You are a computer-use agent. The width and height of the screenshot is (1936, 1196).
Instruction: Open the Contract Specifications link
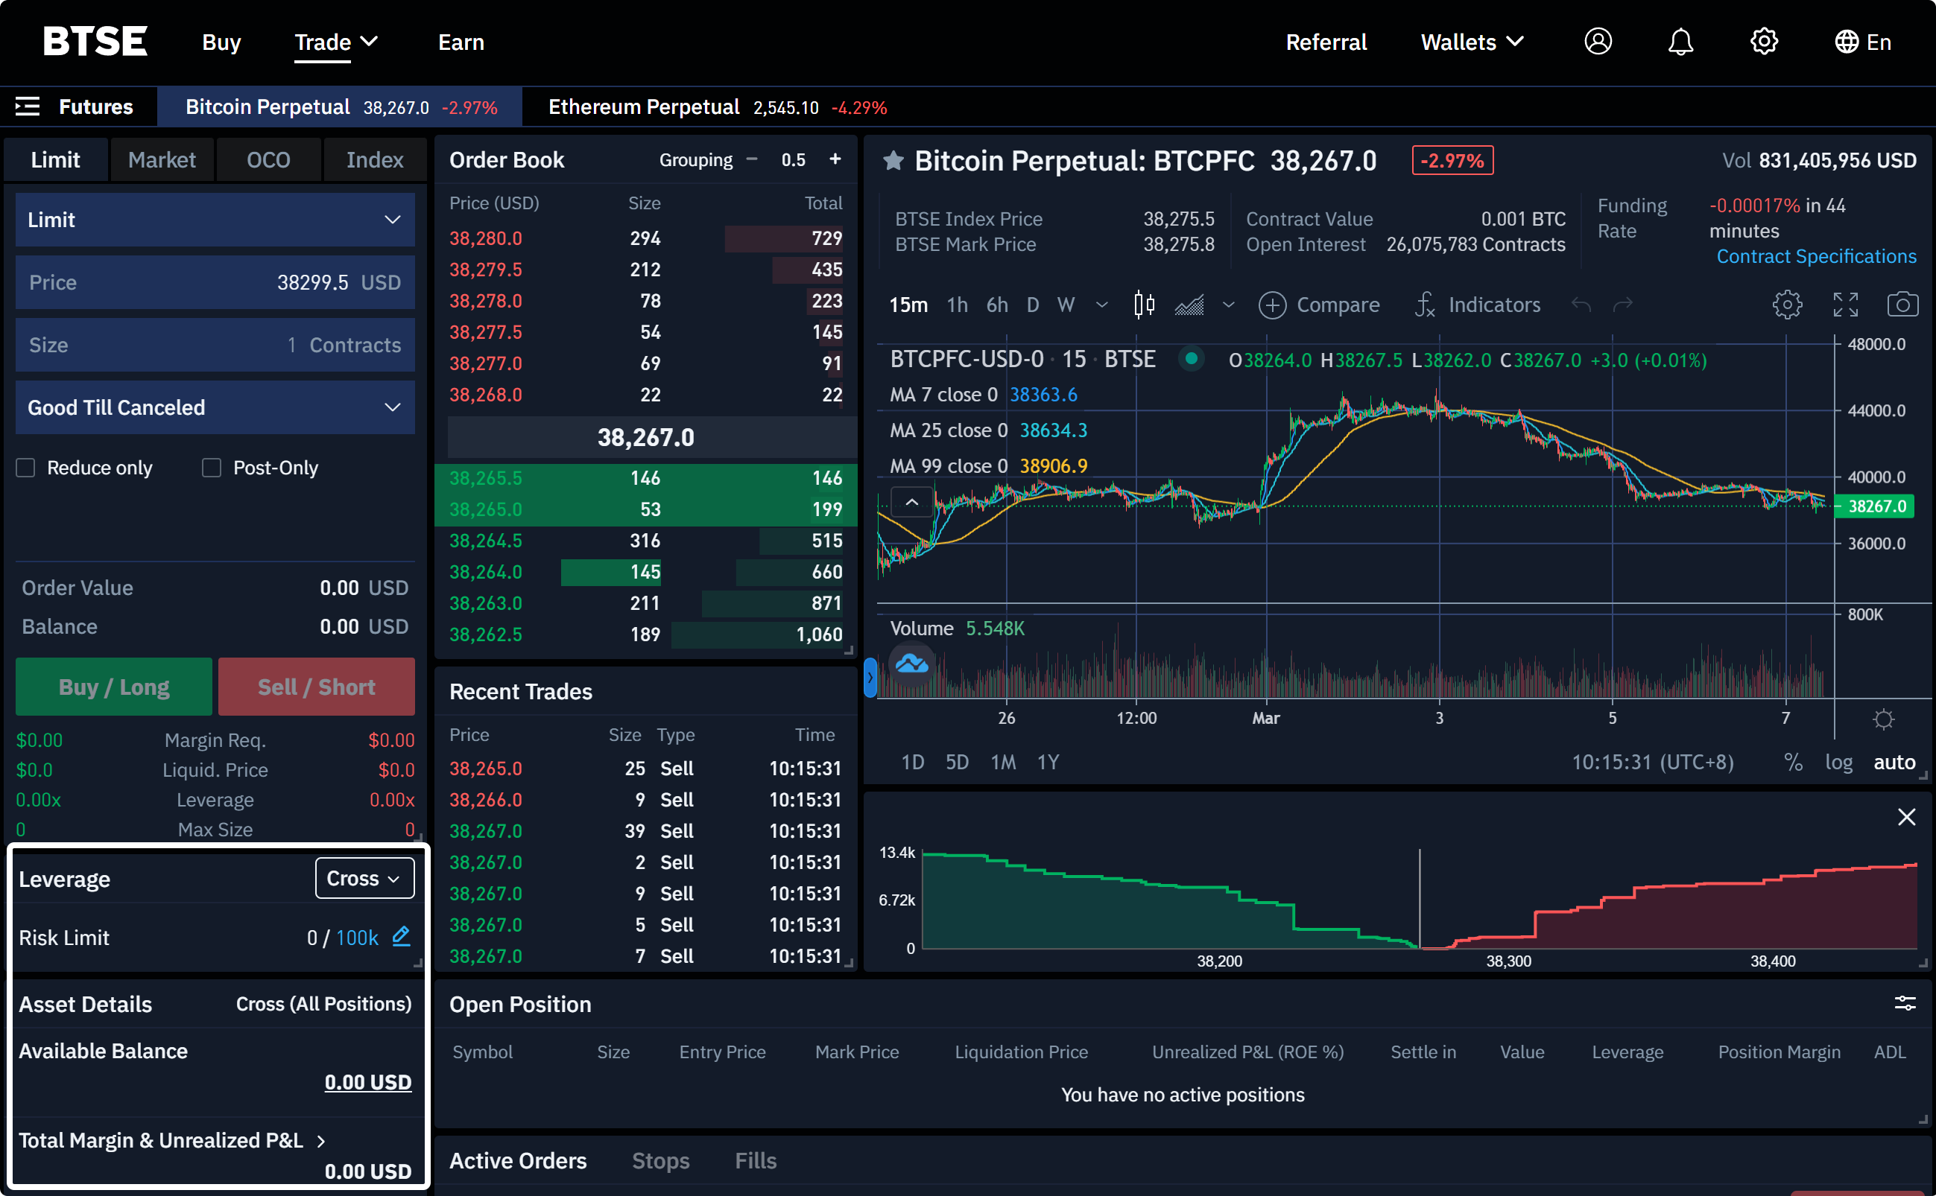1816,256
